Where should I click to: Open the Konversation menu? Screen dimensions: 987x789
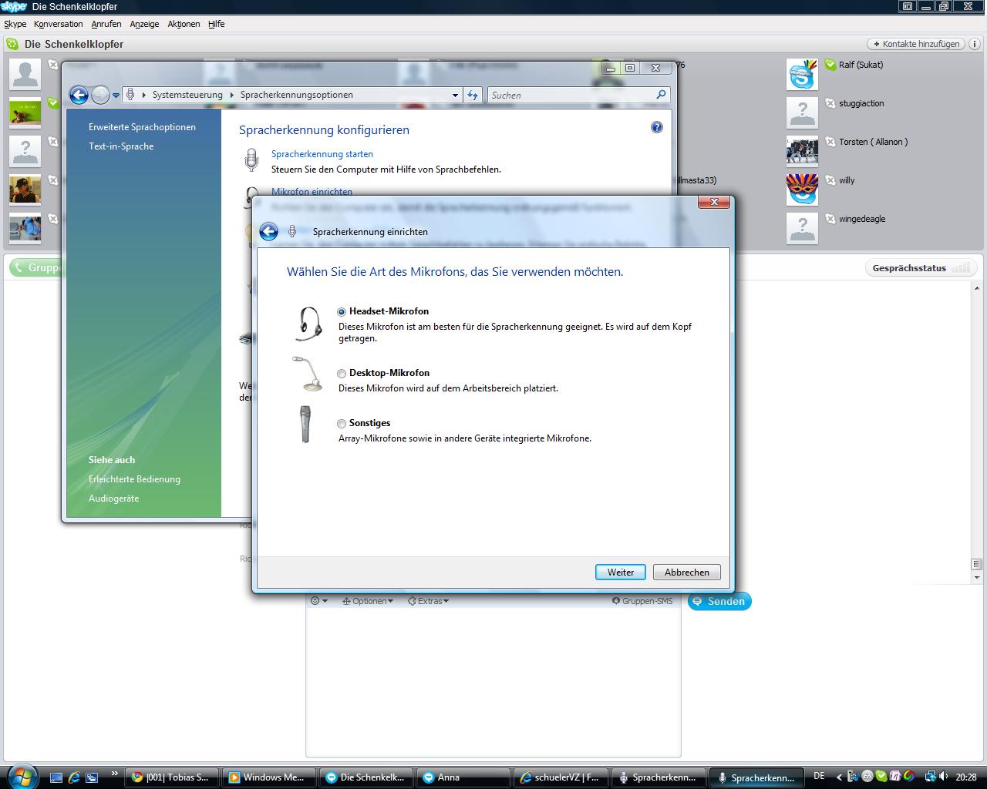[x=59, y=24]
